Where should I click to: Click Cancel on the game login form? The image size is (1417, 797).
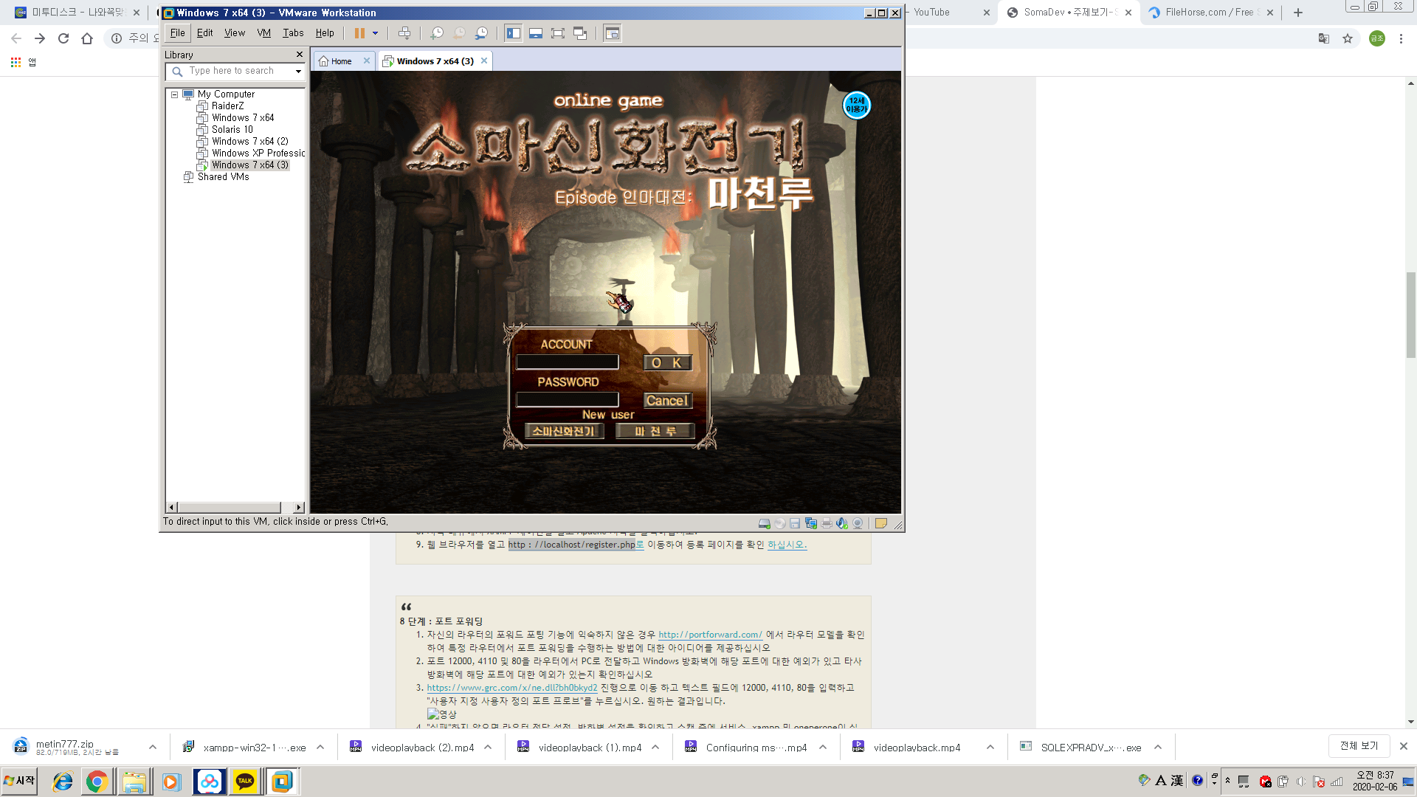coord(666,400)
